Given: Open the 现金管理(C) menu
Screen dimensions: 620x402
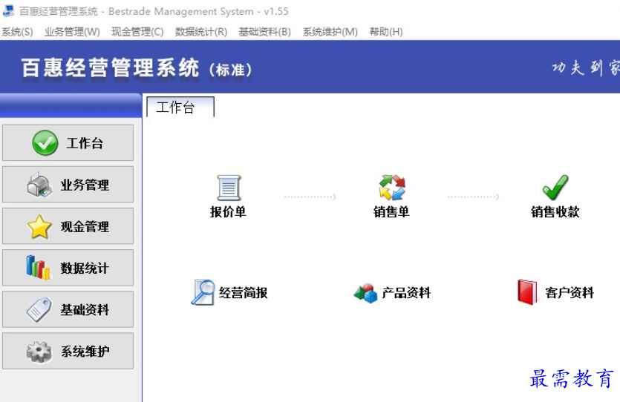Looking at the screenshot, I should (137, 32).
